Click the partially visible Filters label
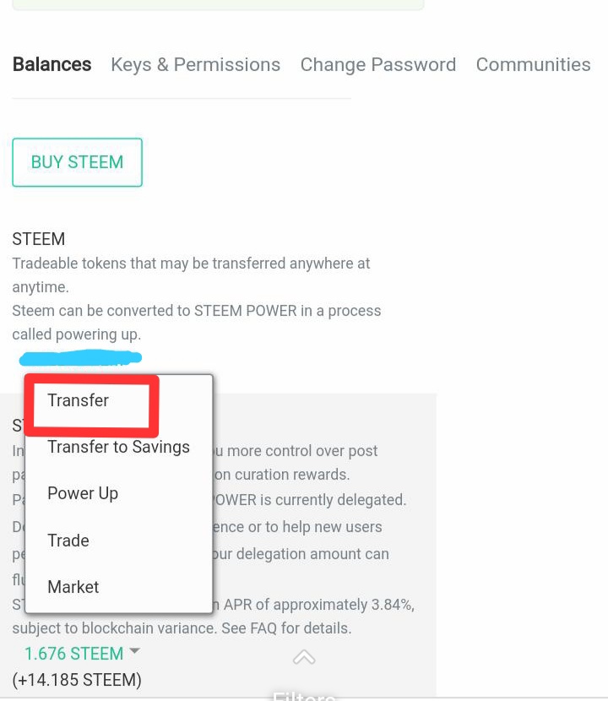Screen dimensions: 608x701 pyautogui.click(x=304, y=695)
